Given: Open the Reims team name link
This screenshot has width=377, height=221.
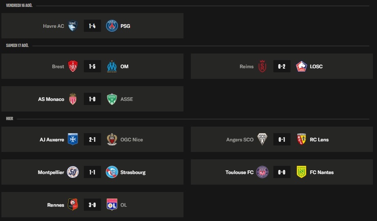Looking at the screenshot, I should pyautogui.click(x=246, y=67).
